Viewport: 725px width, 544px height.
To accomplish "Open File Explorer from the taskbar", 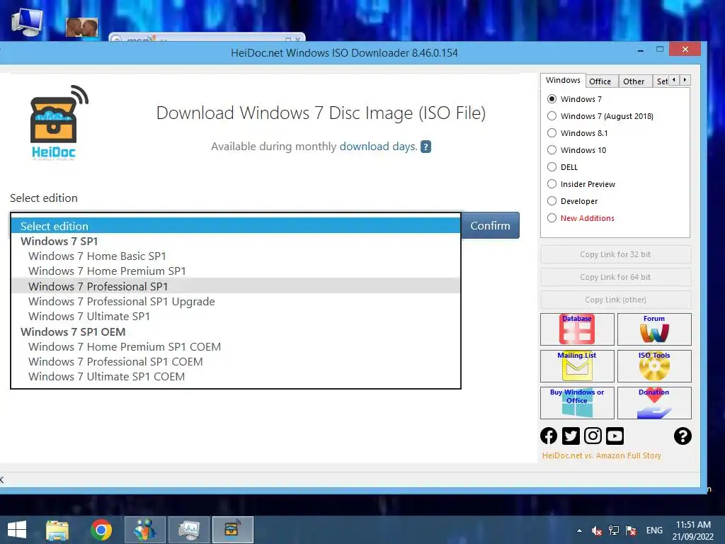I will (57, 530).
